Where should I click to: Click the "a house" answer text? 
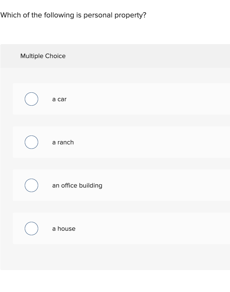[64, 229]
